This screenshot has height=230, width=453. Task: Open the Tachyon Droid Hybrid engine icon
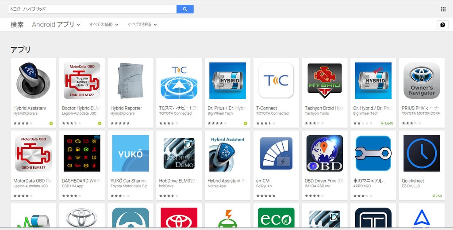click(324, 81)
